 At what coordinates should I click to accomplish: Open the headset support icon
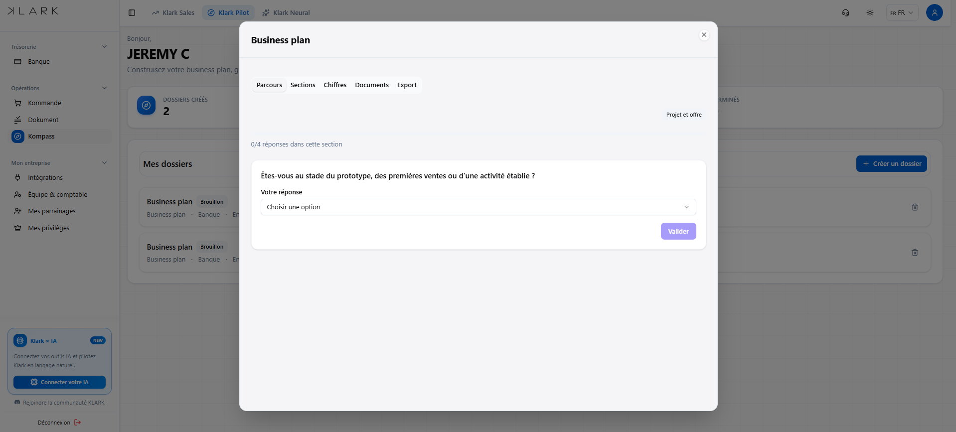pyautogui.click(x=845, y=13)
